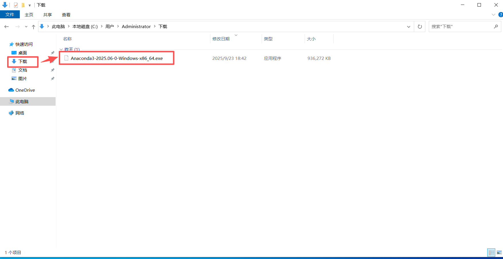The height and width of the screenshot is (259, 503).
Task: Open 网络 in the navigation pane
Action: pyautogui.click(x=20, y=113)
